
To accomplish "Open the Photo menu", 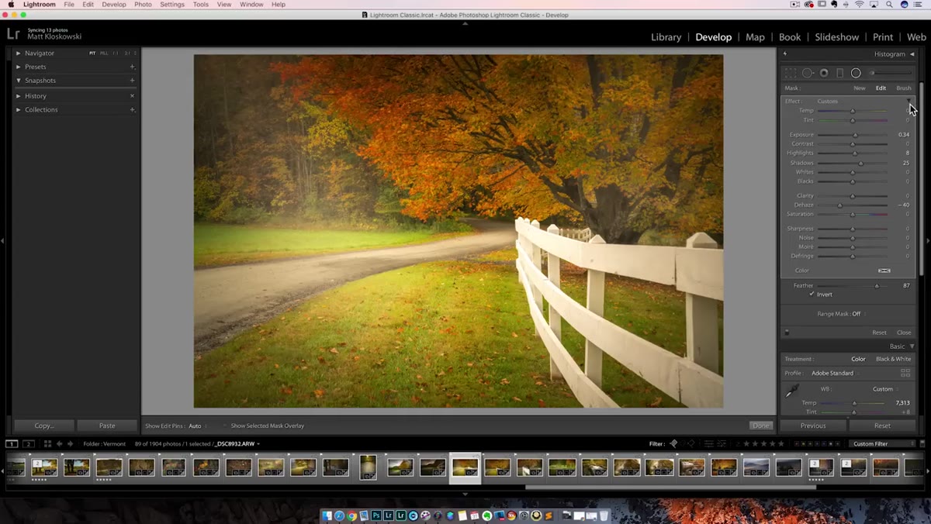I will (x=143, y=5).
